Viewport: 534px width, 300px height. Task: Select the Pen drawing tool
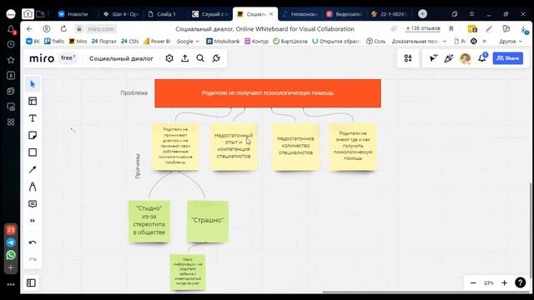(33, 187)
